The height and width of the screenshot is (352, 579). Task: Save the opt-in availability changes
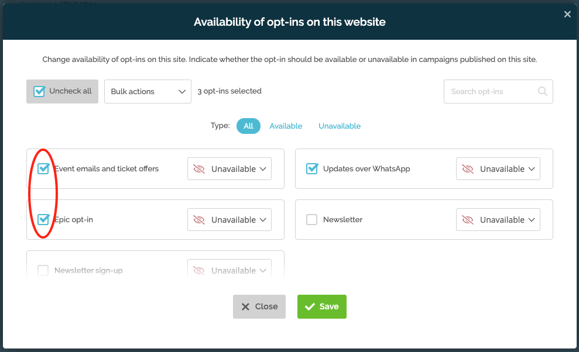(x=322, y=306)
